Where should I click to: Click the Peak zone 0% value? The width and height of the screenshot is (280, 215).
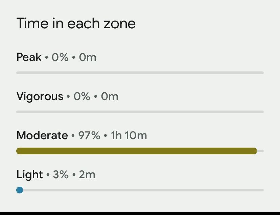[60, 57]
